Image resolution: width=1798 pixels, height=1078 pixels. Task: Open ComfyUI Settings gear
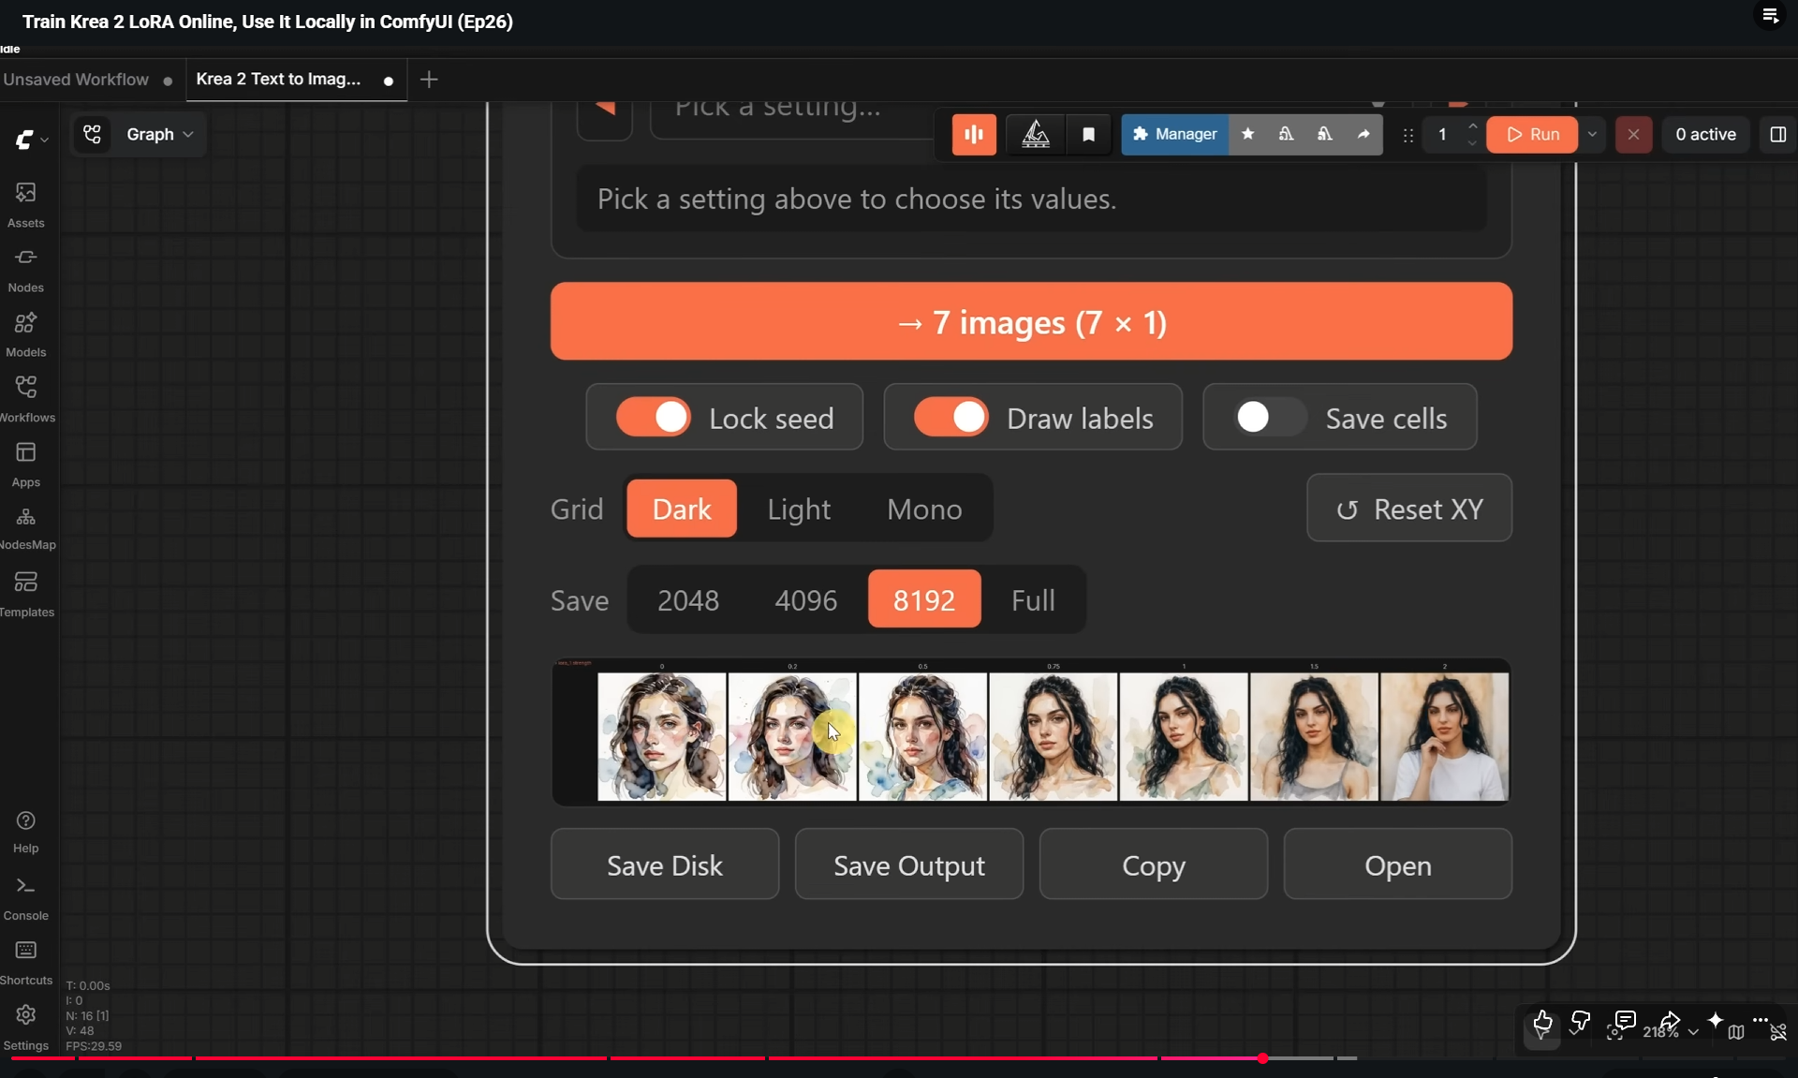[x=26, y=1026]
